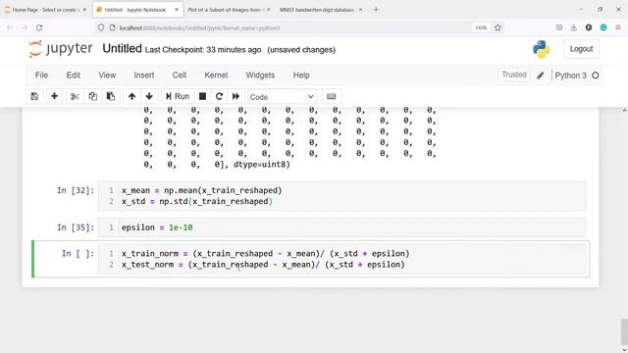
Task: Click x_std = np.std line in cell 32
Action: coord(197,201)
